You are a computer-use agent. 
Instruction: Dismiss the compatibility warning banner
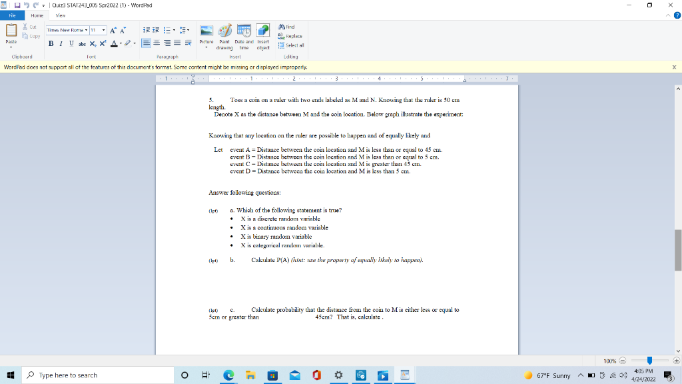coord(673,67)
